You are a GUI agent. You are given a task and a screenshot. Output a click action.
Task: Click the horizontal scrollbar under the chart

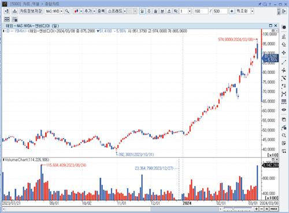[112, 209]
